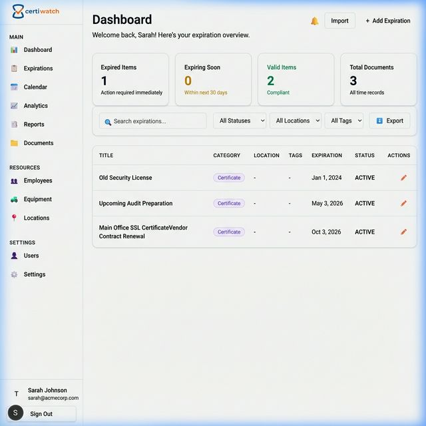Viewport: 426px width, 426px height.
Task: Open Reports from sidebar
Action: [x=34, y=124]
